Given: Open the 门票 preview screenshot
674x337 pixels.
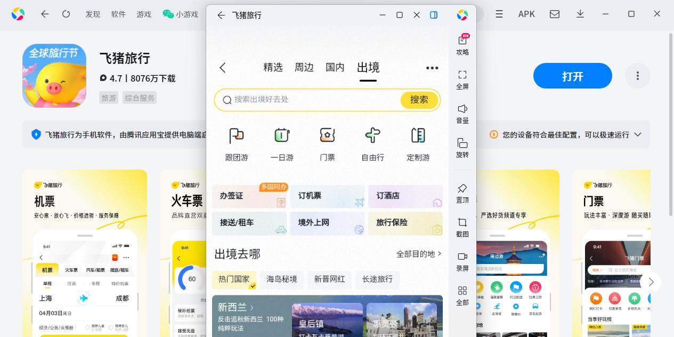Looking at the screenshot, I should [611, 253].
